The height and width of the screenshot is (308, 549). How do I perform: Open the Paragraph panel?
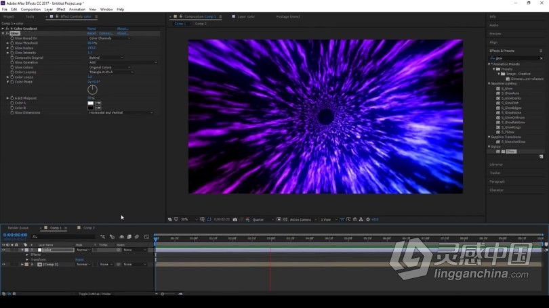coord(497,181)
